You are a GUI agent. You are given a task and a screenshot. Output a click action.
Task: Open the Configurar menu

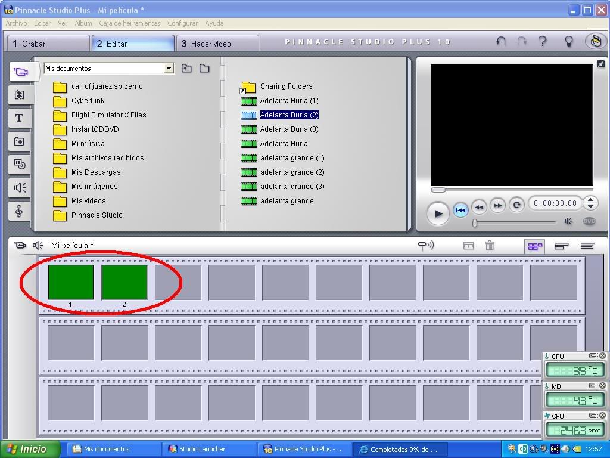182,23
